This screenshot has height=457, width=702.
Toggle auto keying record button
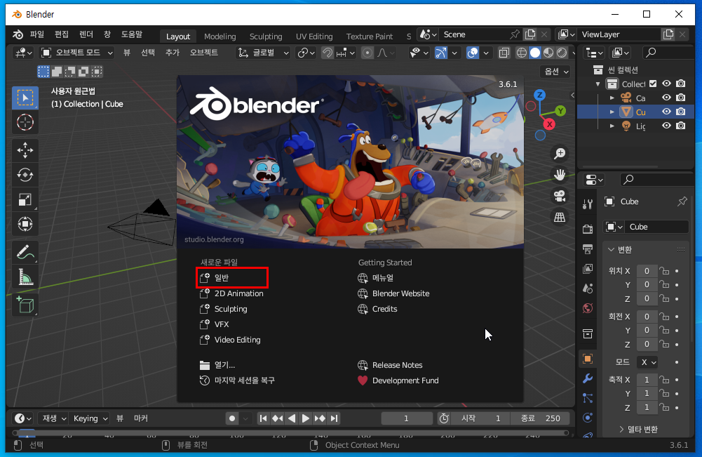click(x=232, y=418)
